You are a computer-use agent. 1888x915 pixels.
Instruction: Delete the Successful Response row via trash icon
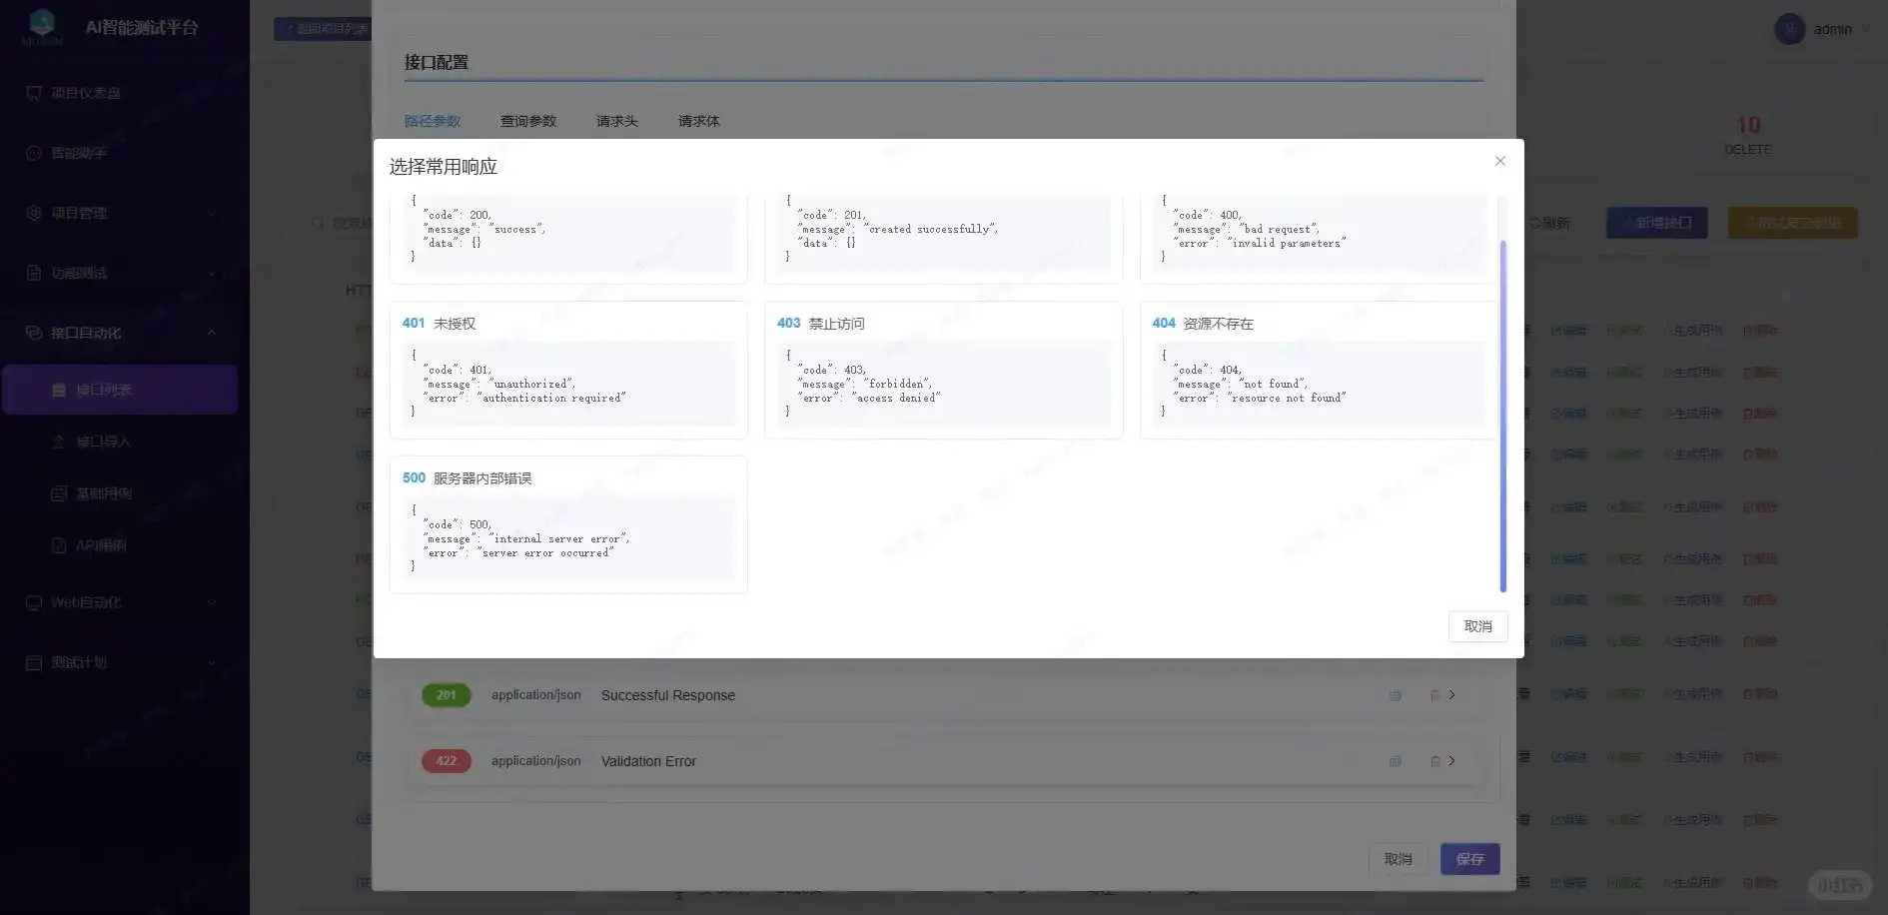(x=1434, y=695)
